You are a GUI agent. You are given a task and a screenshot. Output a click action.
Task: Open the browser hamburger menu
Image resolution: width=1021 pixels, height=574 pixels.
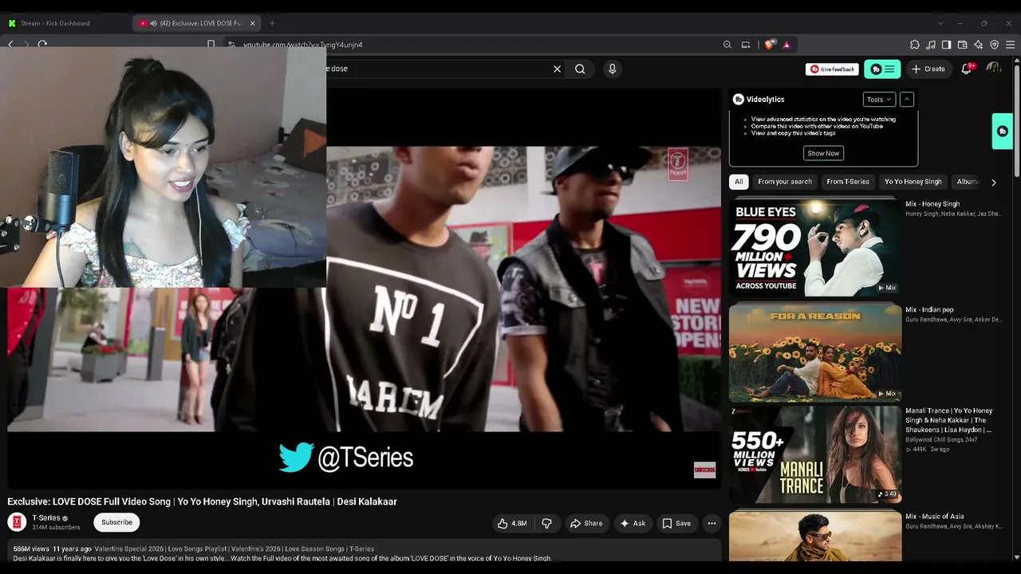1011,45
